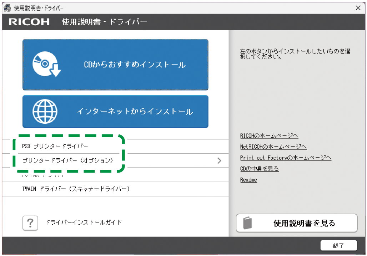This screenshot has width=367, height=256.
Task: Open the Readme link
Action: click(248, 180)
